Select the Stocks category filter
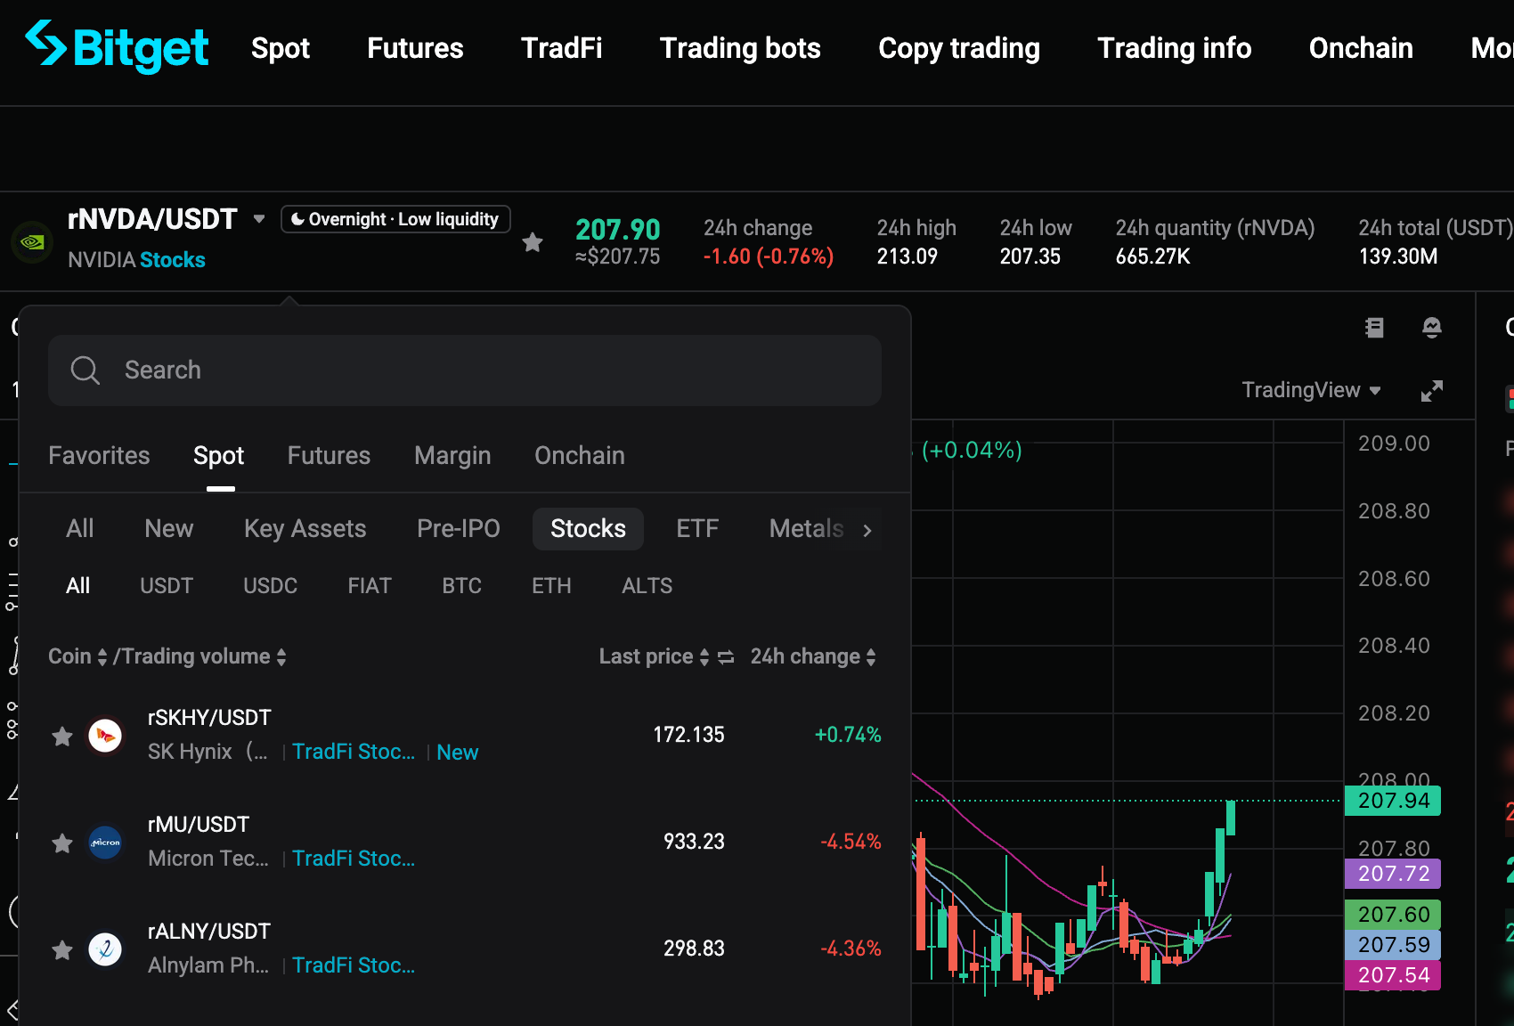1514x1026 pixels. (588, 529)
